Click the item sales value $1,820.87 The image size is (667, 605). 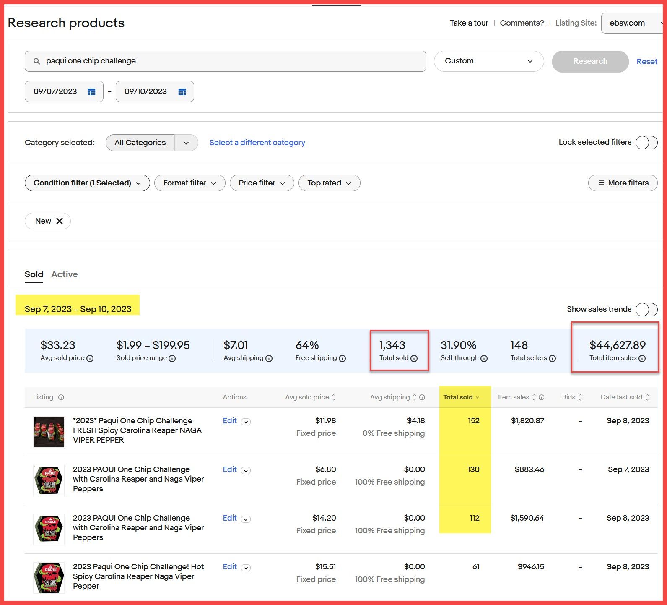tap(527, 421)
